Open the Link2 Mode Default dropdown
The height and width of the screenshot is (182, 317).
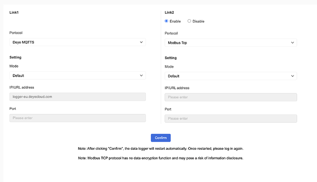click(x=231, y=76)
